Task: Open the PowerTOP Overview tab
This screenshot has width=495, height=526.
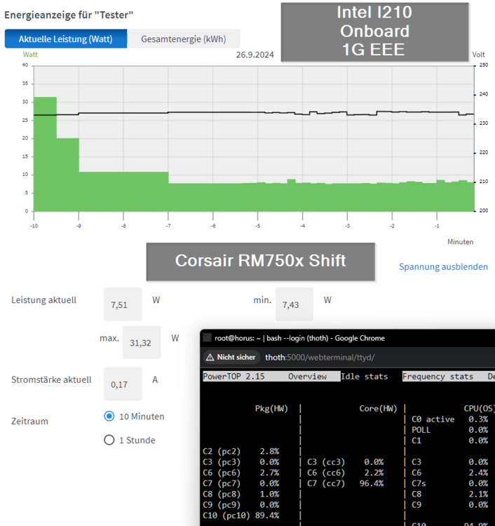Action: coord(307,377)
